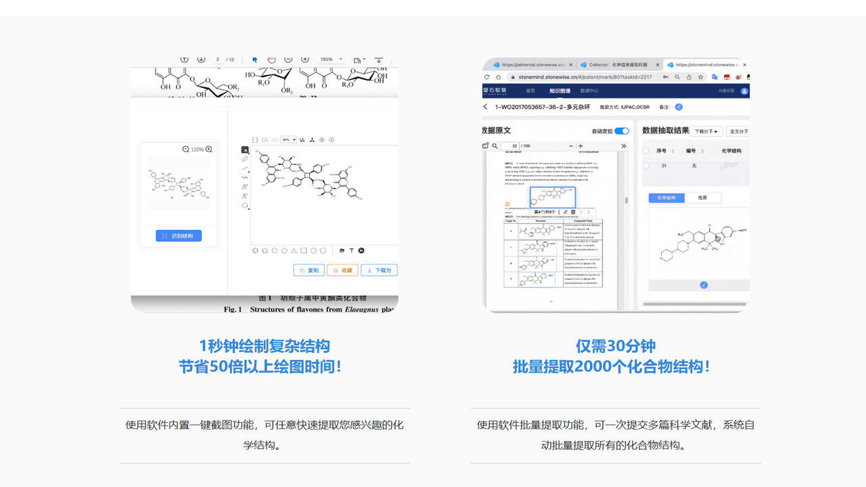This screenshot has height=487, width=866.
Task: Check the checkbox for row 序号 31
Action: pos(646,166)
